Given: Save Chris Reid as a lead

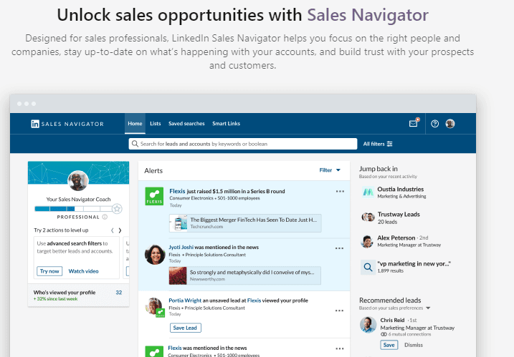Looking at the screenshot, I should pyautogui.click(x=389, y=345).
